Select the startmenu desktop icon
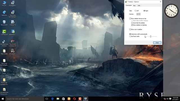 pos(13,33)
